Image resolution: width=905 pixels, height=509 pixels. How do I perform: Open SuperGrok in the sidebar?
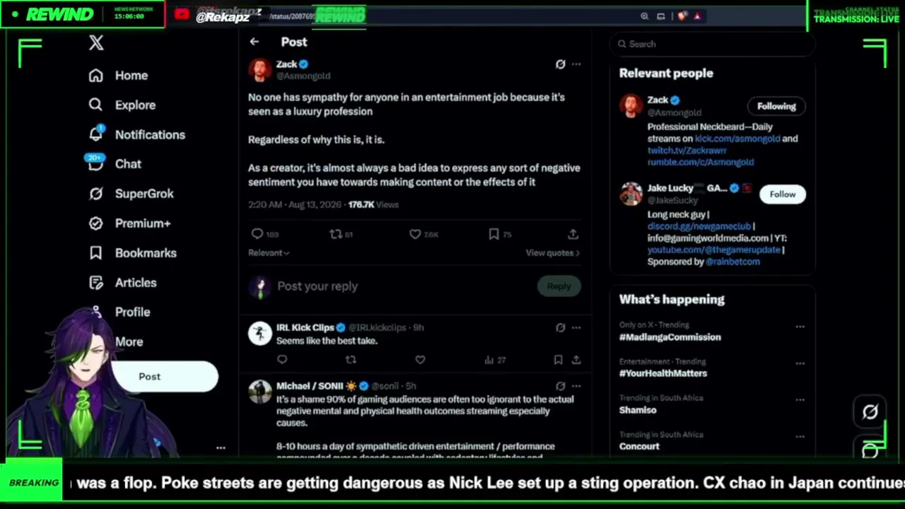(131, 194)
